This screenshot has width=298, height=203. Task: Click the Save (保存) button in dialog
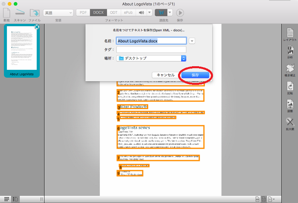click(x=195, y=75)
